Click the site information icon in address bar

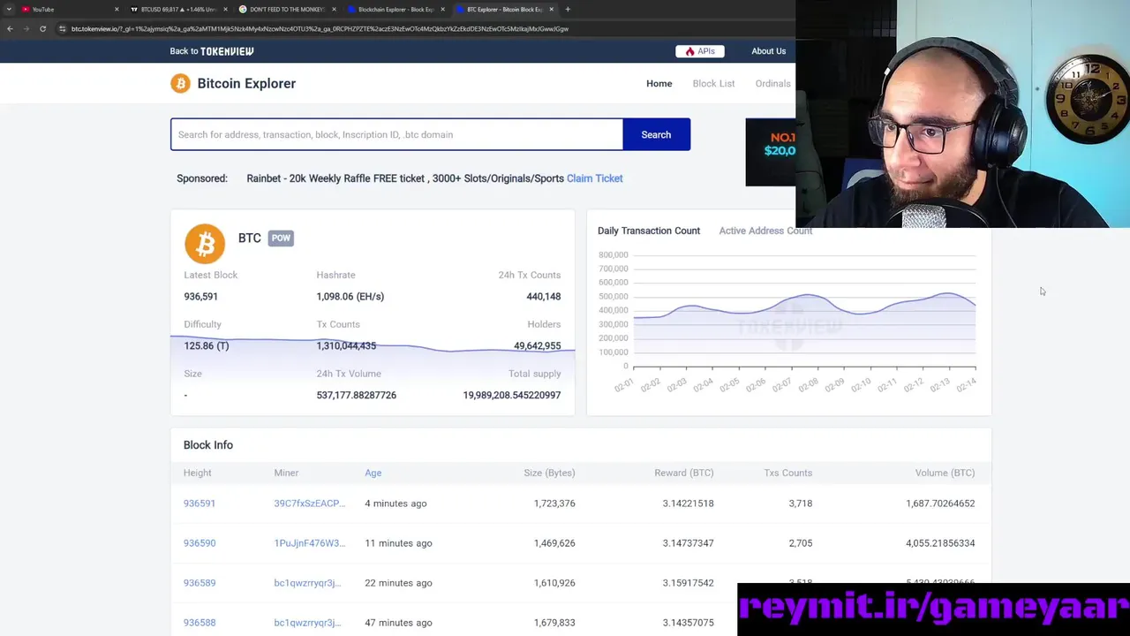[x=62, y=28]
